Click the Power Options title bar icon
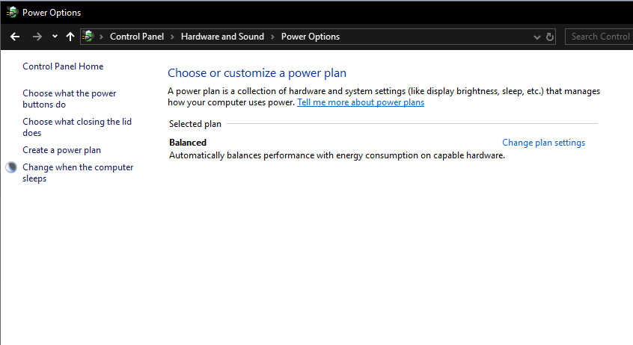The image size is (633, 345). [12, 12]
